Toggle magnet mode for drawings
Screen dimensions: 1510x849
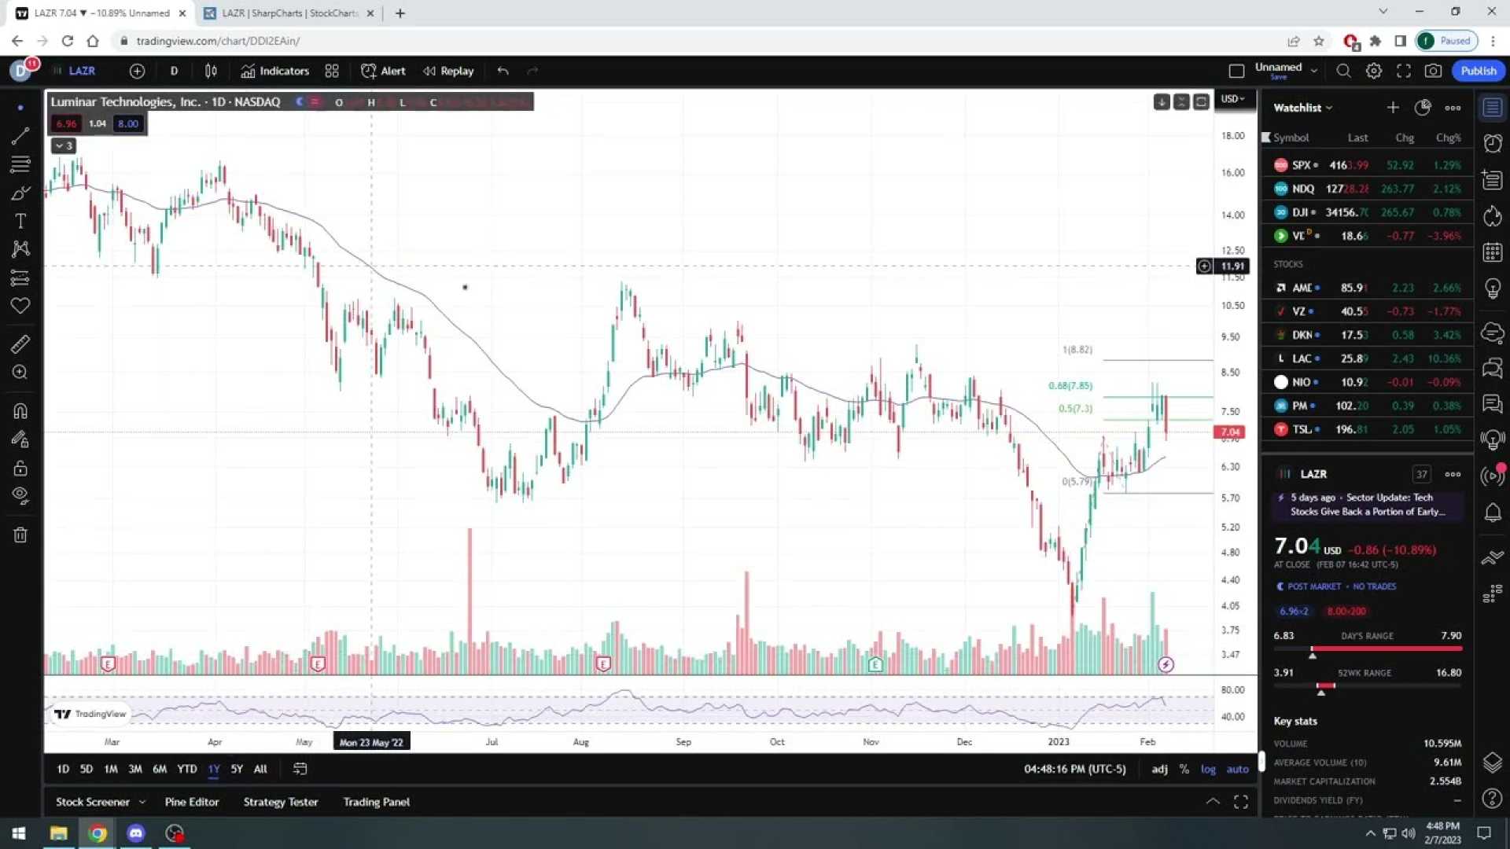coord(20,410)
